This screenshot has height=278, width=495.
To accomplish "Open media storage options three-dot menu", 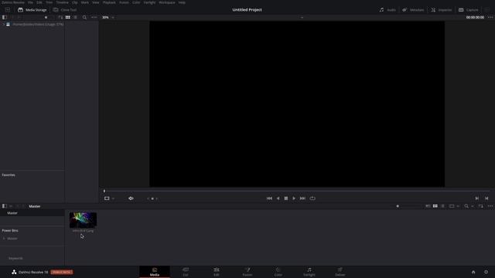I will click(x=94, y=17).
